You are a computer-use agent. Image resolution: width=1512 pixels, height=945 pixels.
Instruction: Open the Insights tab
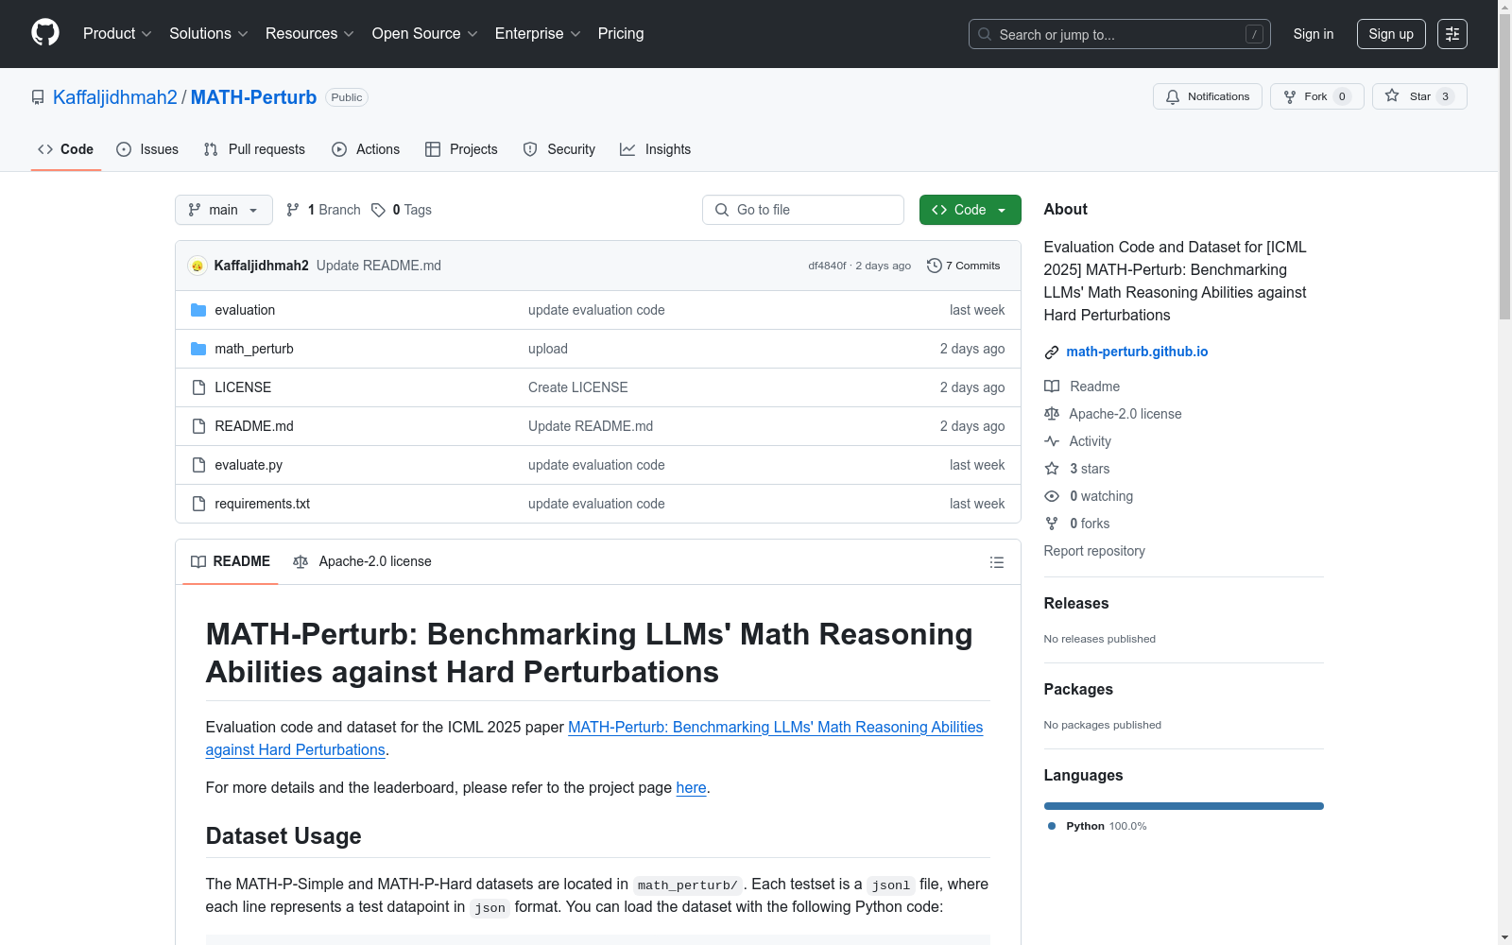pos(656,149)
